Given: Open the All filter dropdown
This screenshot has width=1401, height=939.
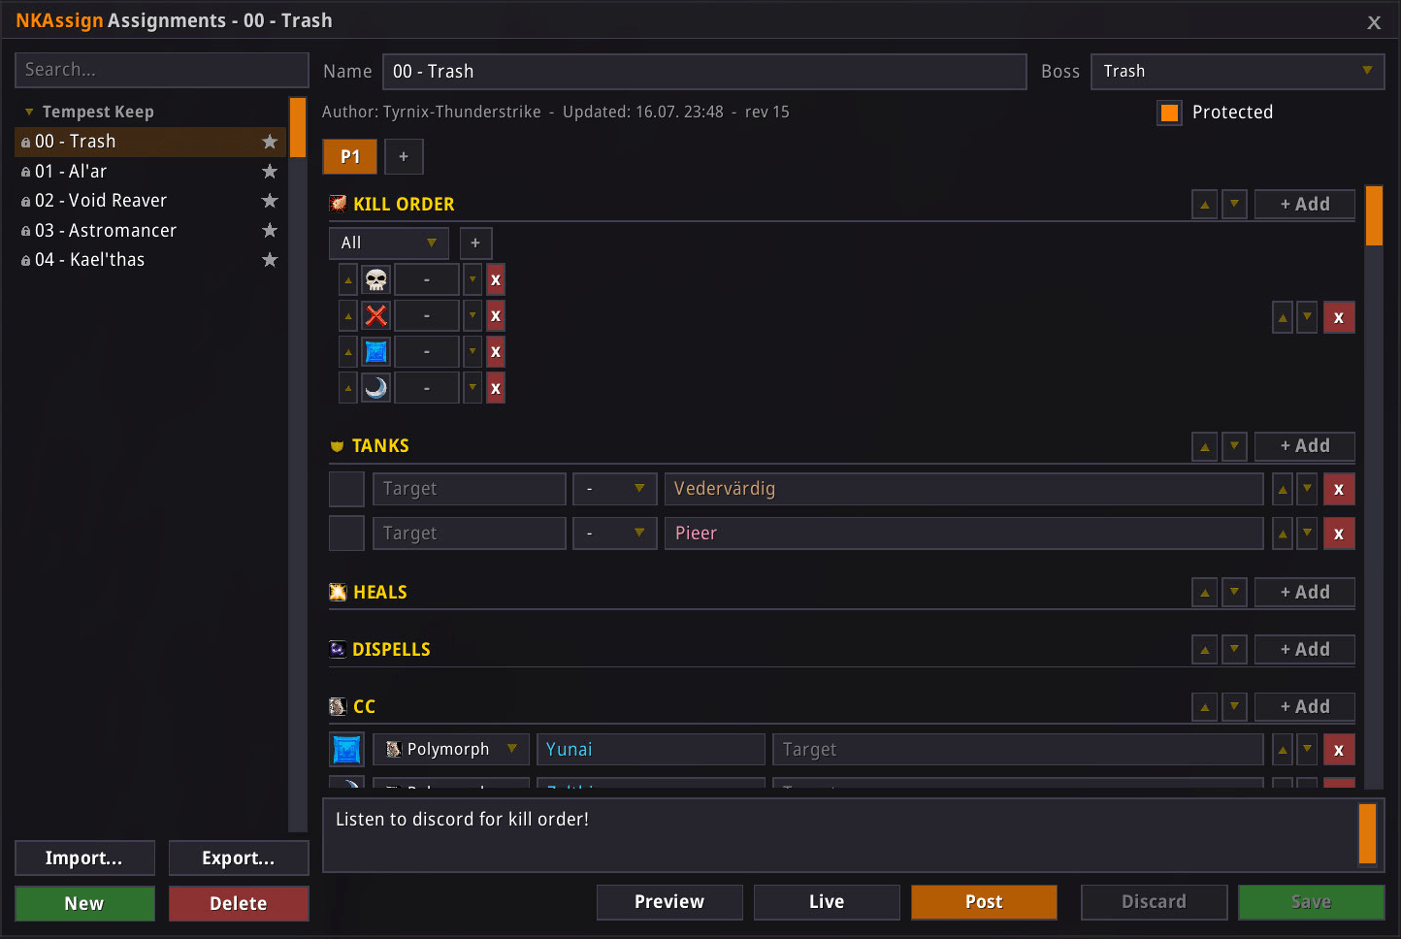Looking at the screenshot, I should click(389, 243).
